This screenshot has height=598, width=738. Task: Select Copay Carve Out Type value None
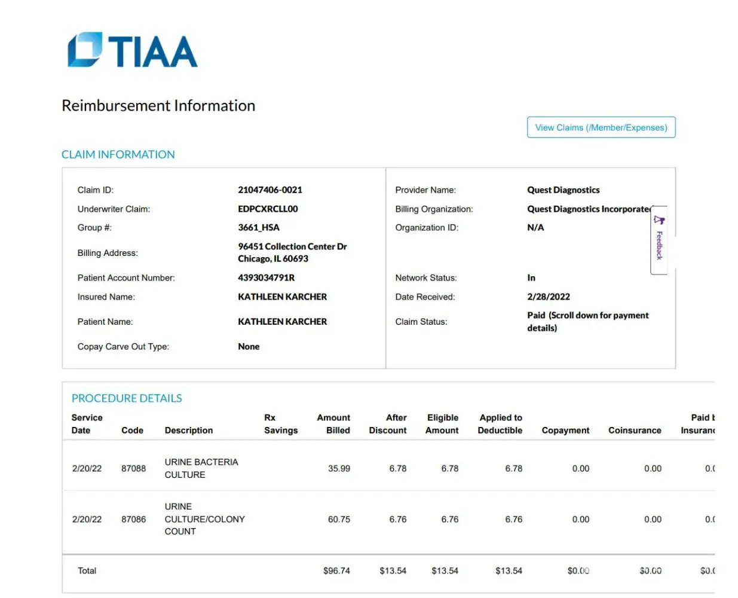249,346
